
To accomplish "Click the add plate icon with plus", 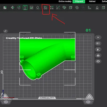I will pos(5,7).
